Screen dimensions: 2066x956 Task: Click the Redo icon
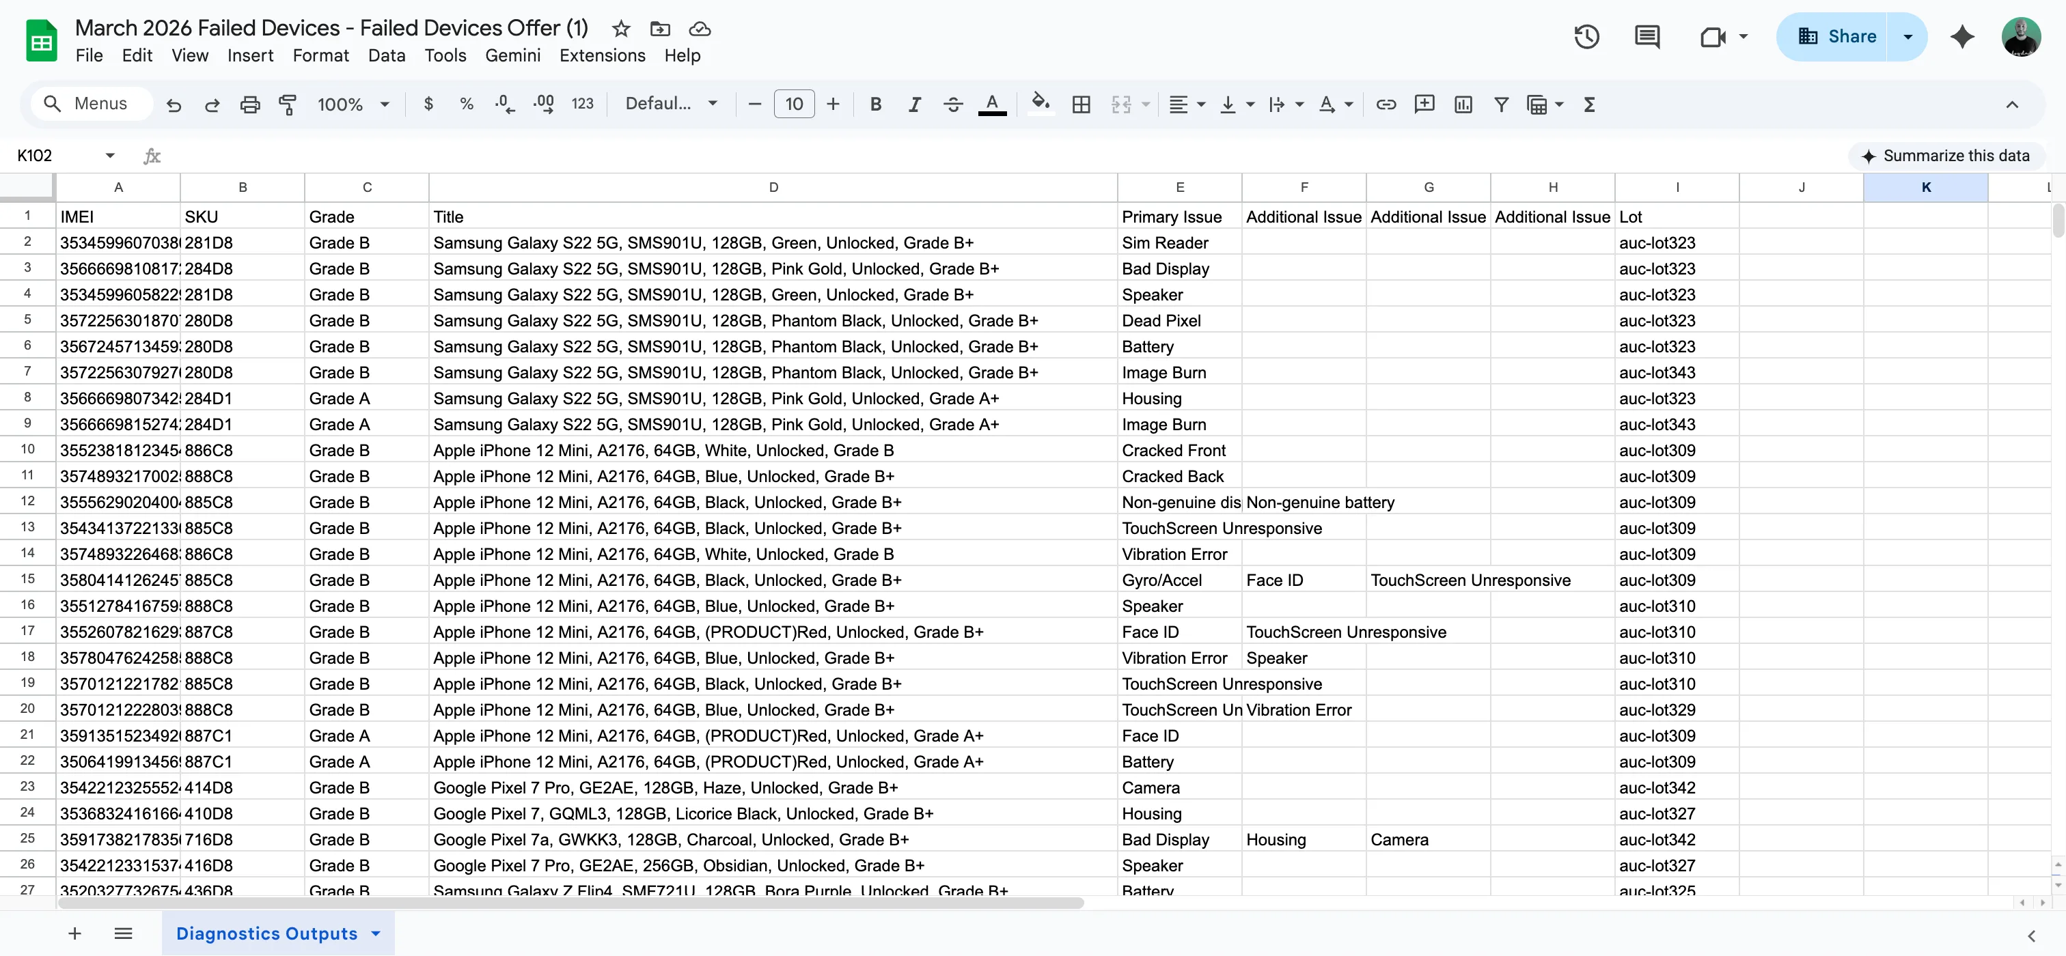pyautogui.click(x=212, y=104)
